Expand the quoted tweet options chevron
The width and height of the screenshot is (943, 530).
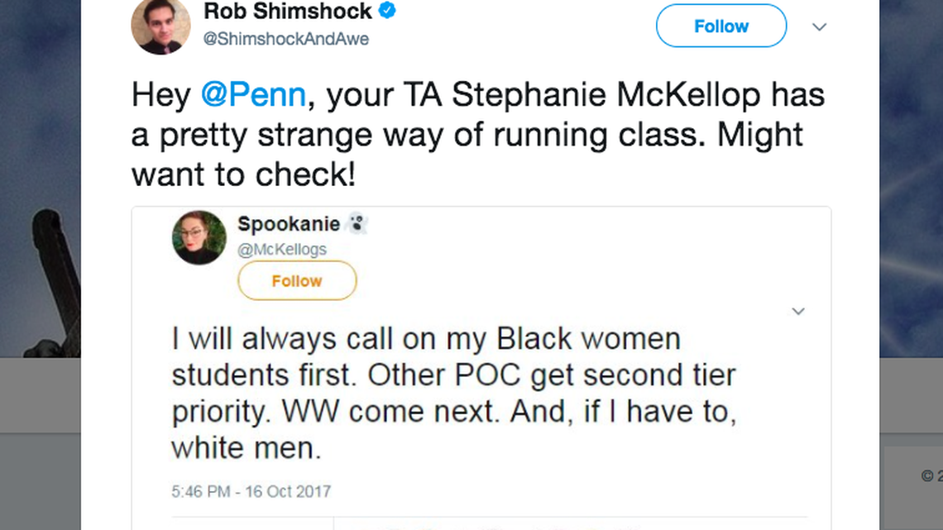click(x=798, y=311)
